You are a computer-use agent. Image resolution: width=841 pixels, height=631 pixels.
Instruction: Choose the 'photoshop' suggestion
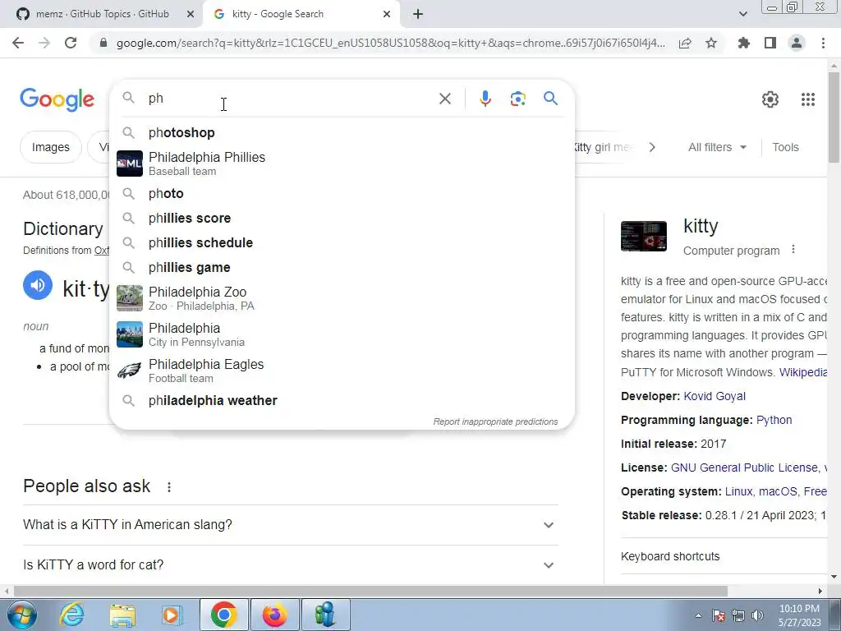tap(342, 132)
